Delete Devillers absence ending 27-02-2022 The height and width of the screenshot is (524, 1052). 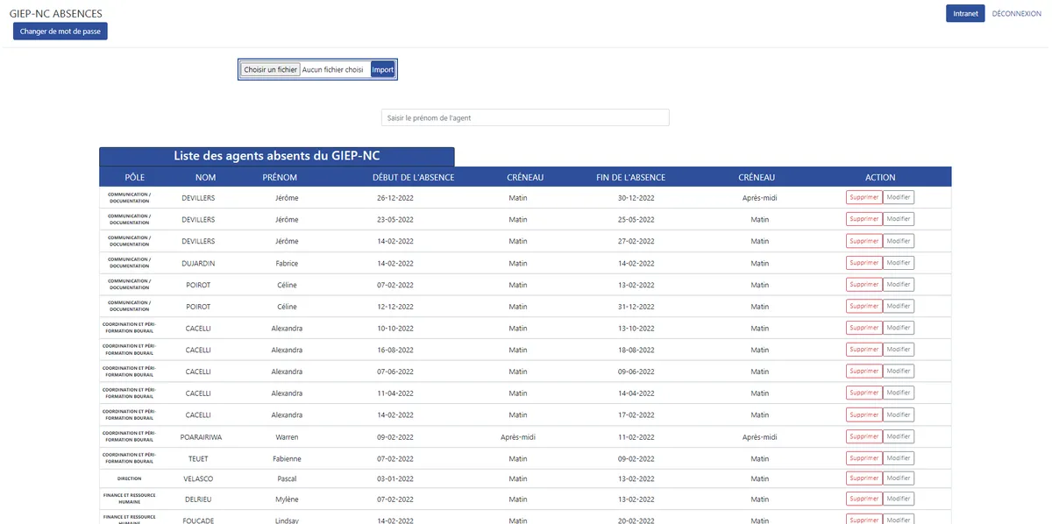click(864, 241)
